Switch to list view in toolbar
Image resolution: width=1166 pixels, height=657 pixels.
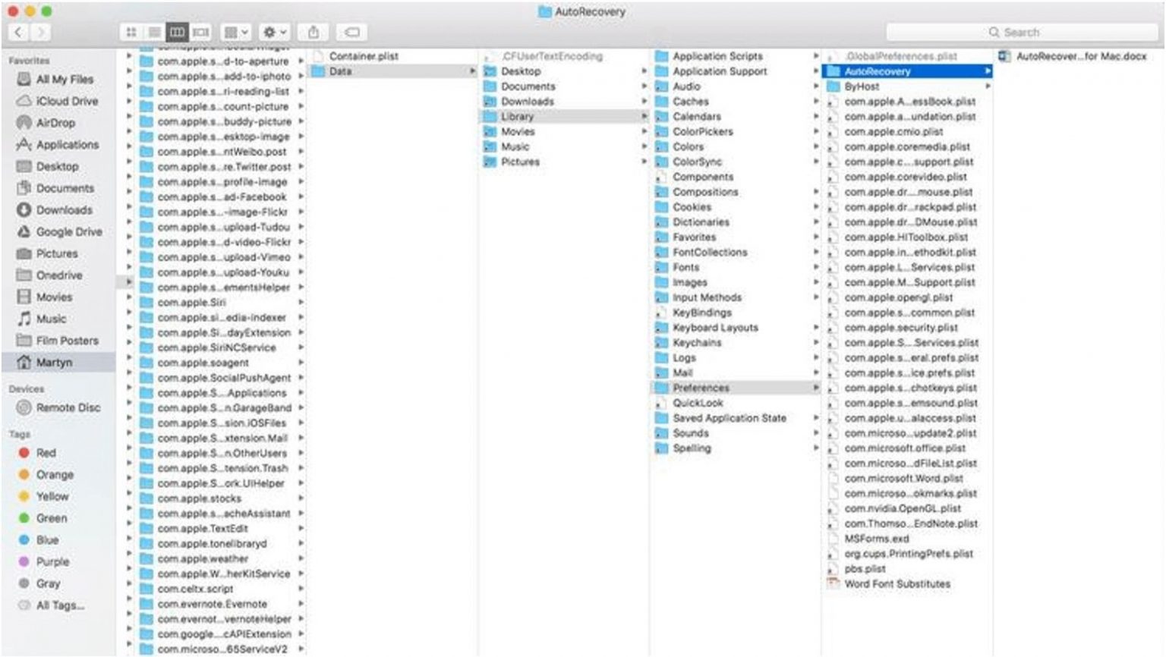(x=154, y=32)
